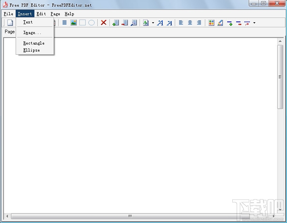Click the Remove Page icon
Viewport: 287px width, 223px height.
pyautogui.click(x=125, y=23)
